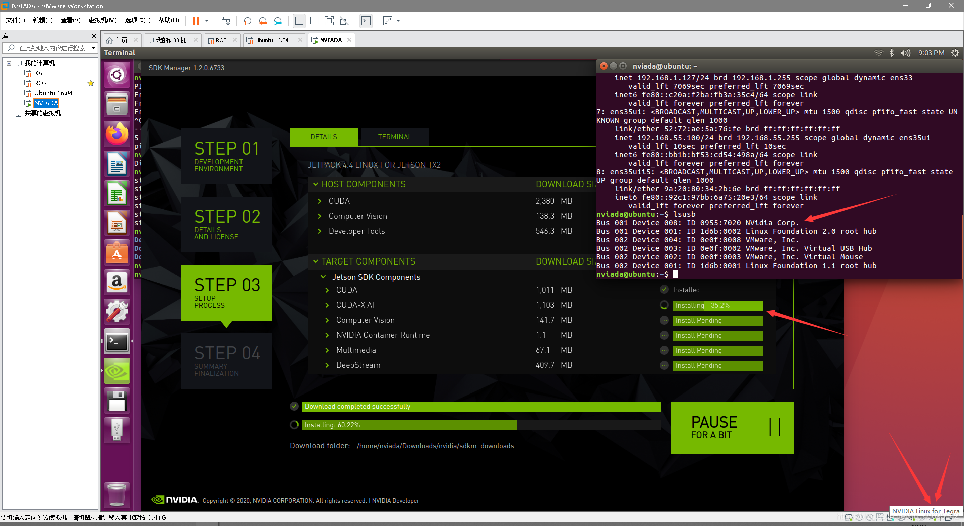Open the console view toolbar button
Image resolution: width=964 pixels, height=526 pixels.
[x=366, y=21]
